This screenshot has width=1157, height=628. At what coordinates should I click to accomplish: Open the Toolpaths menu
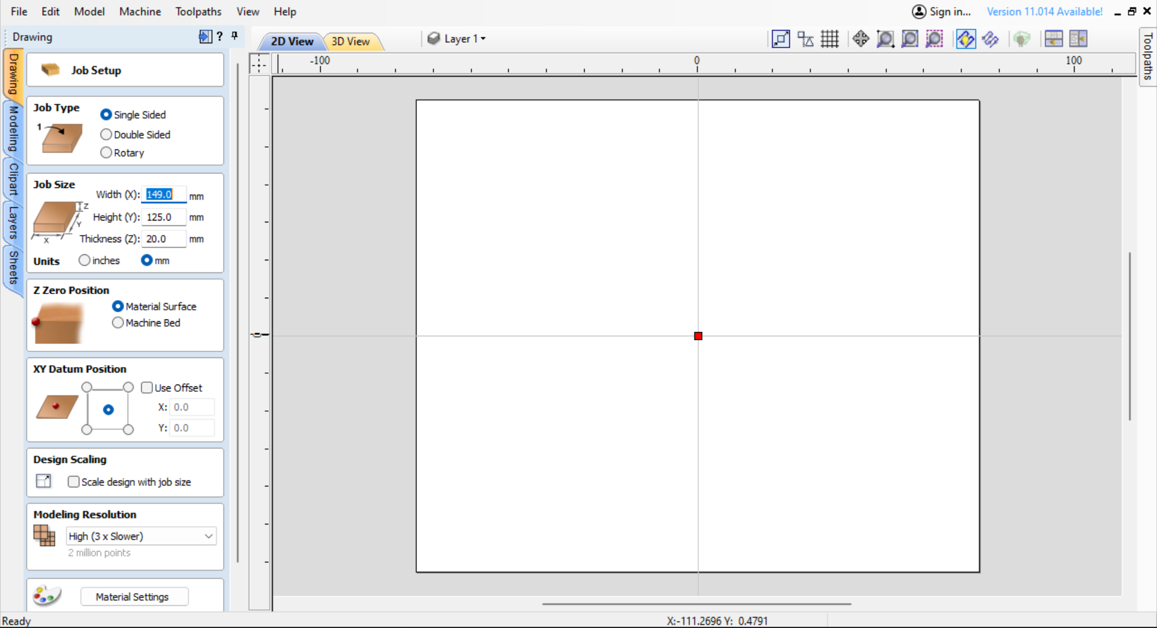click(198, 11)
